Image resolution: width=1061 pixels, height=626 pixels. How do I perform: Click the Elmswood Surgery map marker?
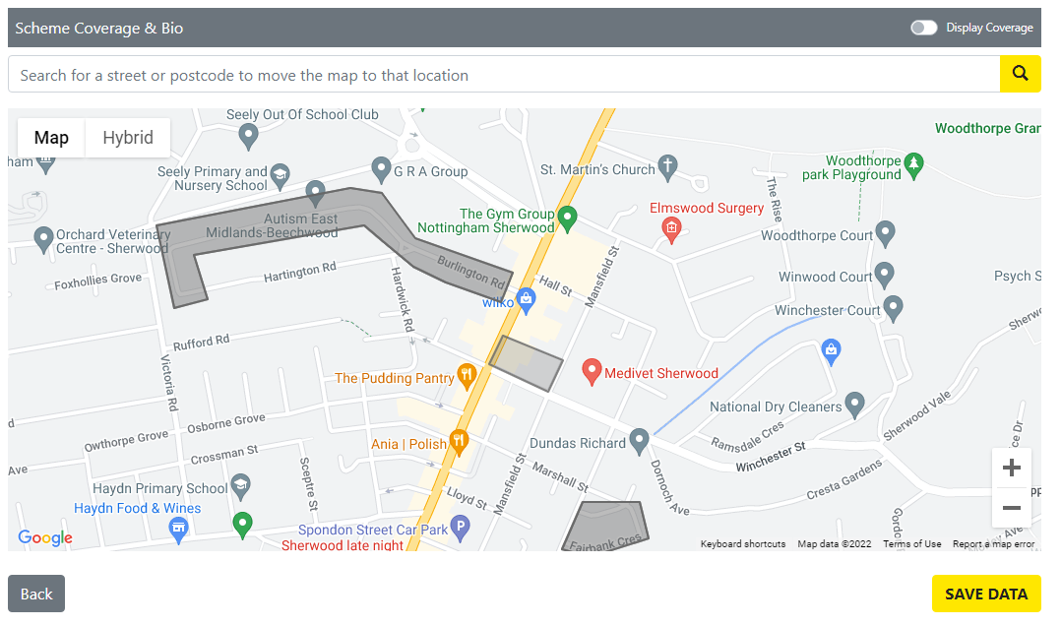point(672,228)
